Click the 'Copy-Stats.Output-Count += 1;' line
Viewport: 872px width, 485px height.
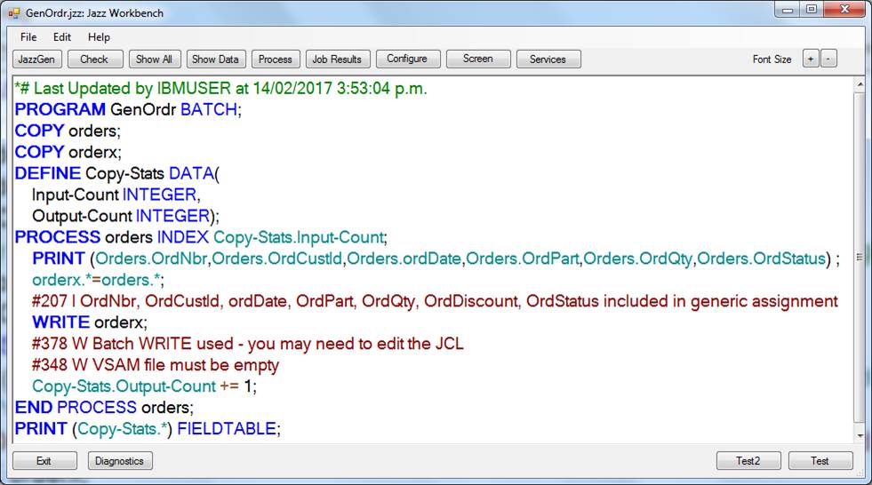145,386
